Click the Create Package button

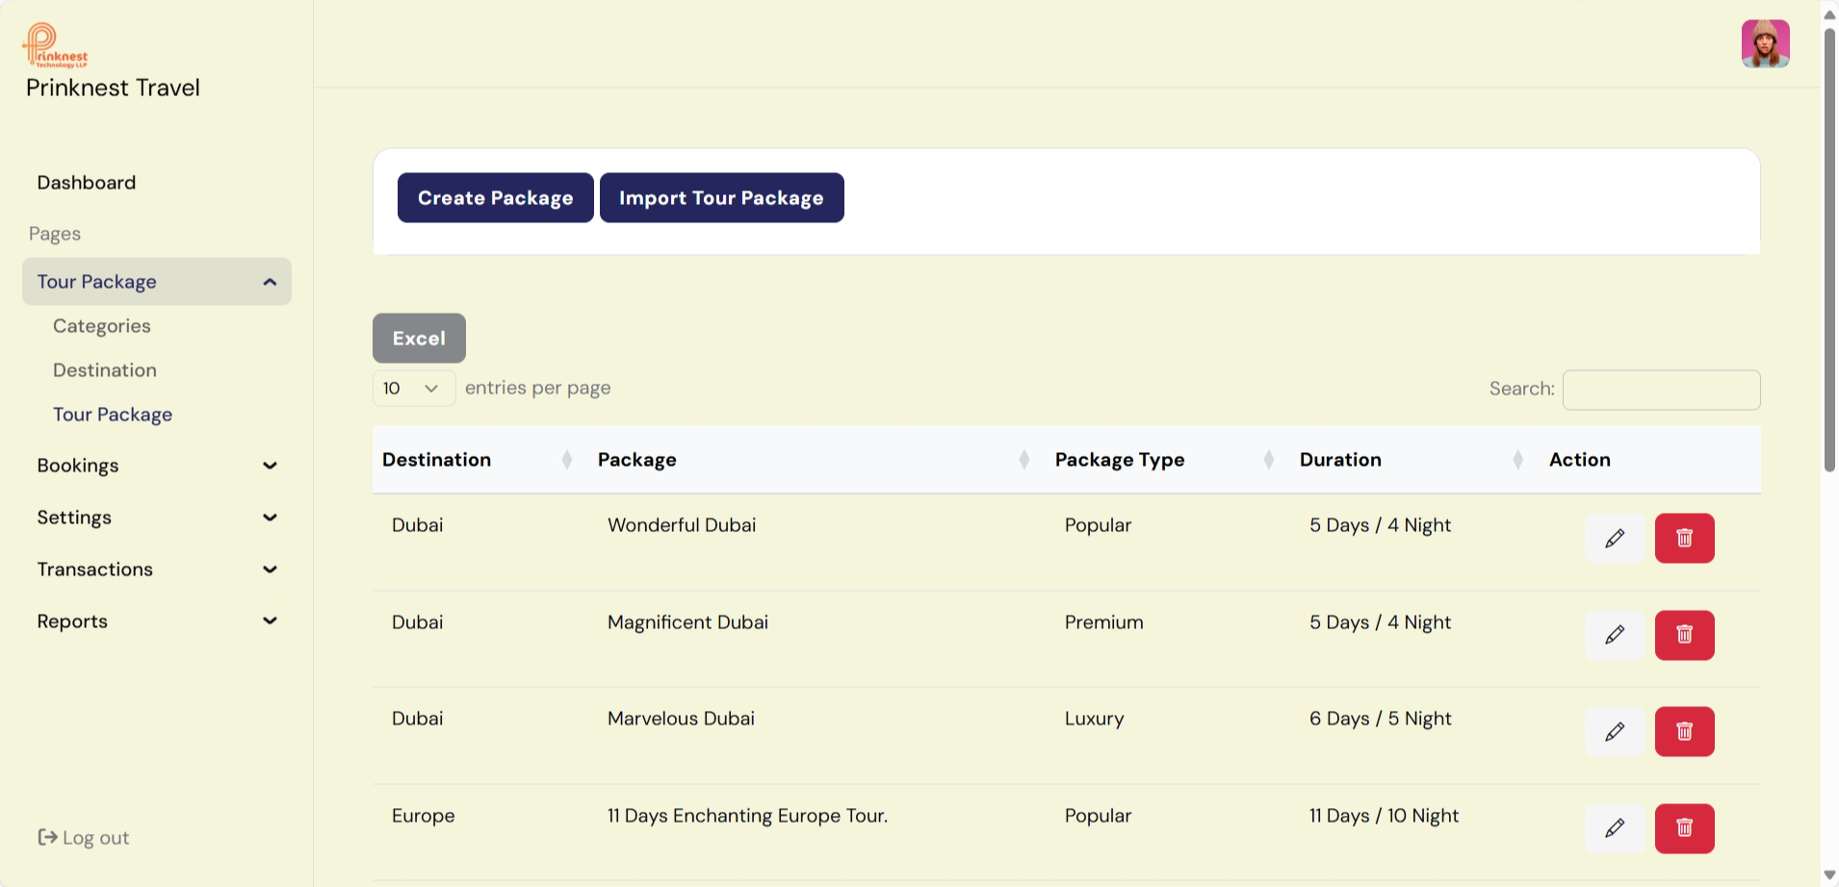click(x=495, y=198)
